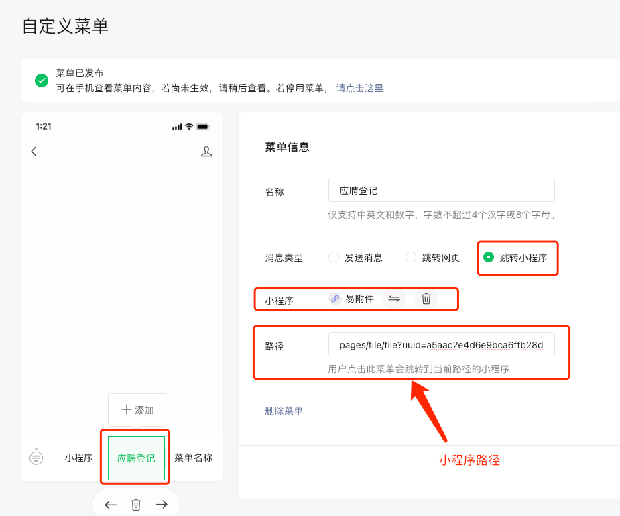This screenshot has height=516, width=620.
Task: Select the 应聘登记 menu item
Action: (136, 458)
